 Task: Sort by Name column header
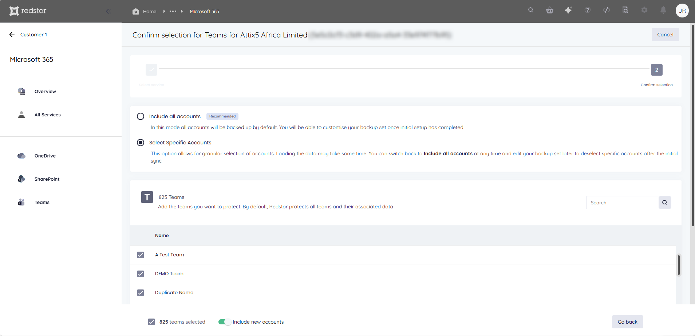[162, 236]
